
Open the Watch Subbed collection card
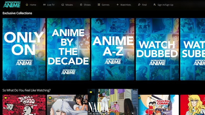pos(193,49)
